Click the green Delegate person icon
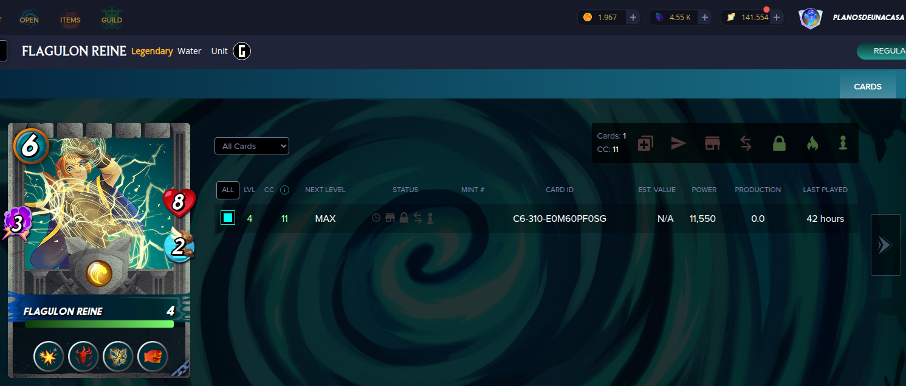 [x=843, y=143]
